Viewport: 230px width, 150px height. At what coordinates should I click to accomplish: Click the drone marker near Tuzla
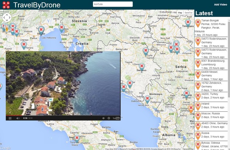point(146,51)
